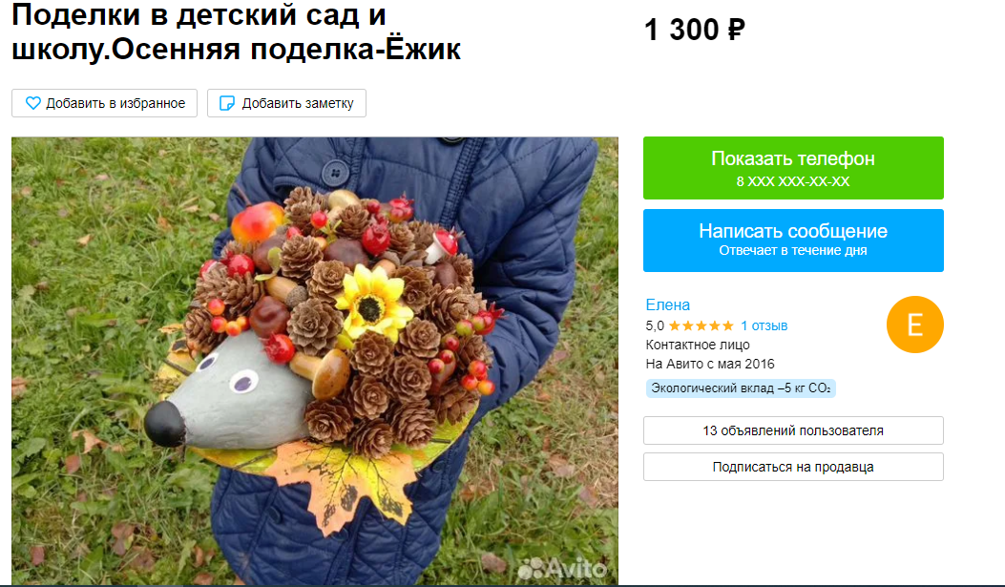Open seller profile link Елена
The height and width of the screenshot is (587, 1005).
point(668,305)
